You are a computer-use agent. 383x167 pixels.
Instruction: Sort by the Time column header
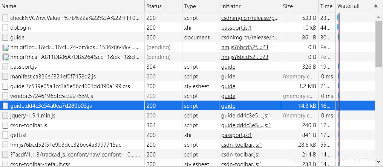tap(327, 6)
